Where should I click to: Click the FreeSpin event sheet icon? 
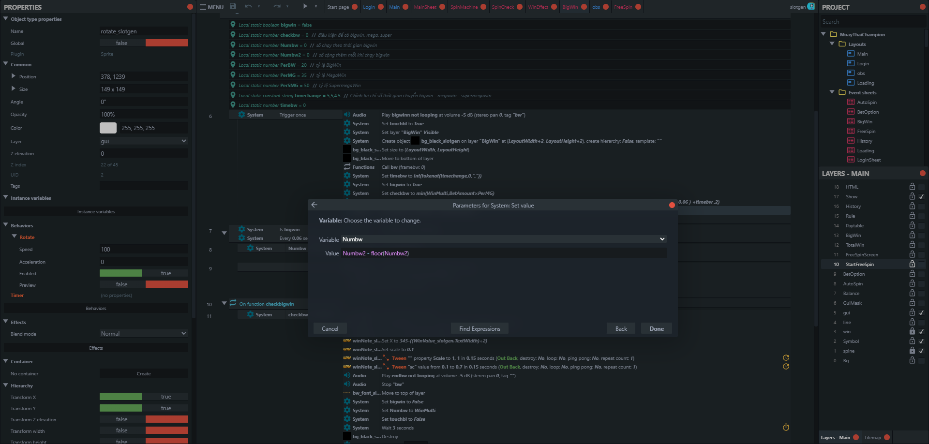851,131
